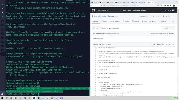
Task: Select the Actions tab
Action: pos(126,21)
